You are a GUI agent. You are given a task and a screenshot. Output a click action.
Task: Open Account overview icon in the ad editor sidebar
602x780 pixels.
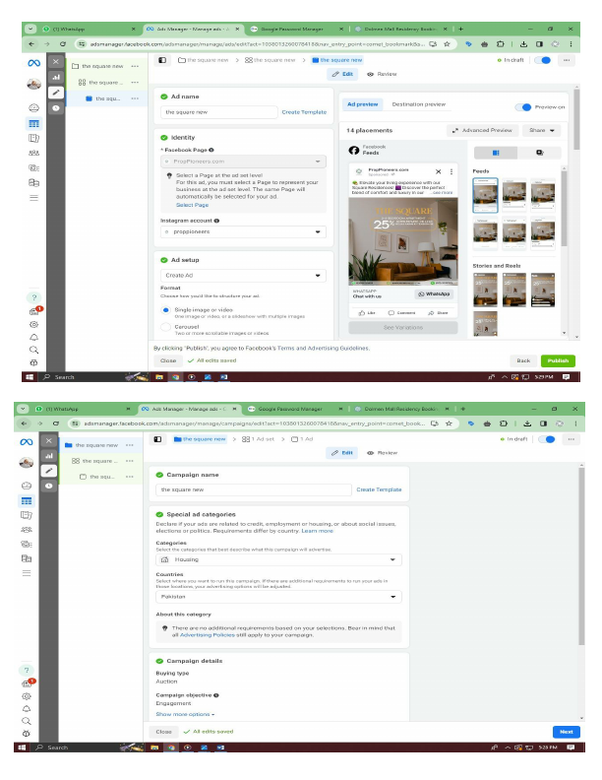tap(33, 107)
